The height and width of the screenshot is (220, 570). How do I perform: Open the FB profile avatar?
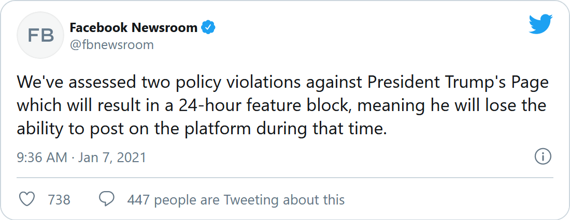41,35
